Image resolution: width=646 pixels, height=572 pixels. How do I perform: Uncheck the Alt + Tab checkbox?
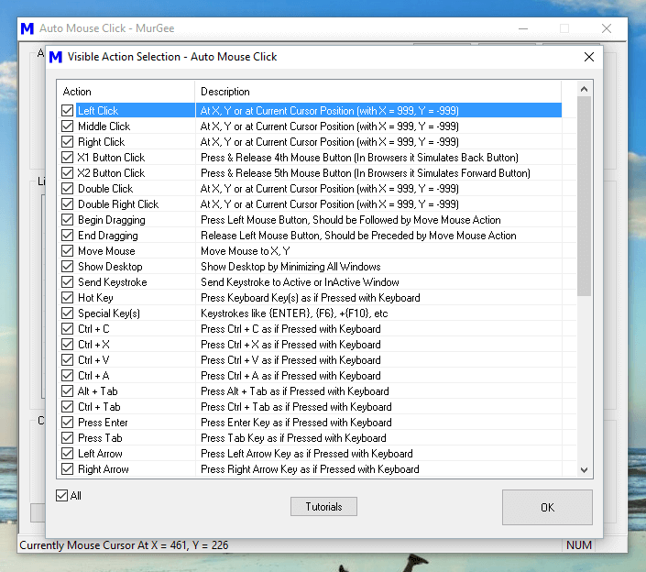coord(67,391)
